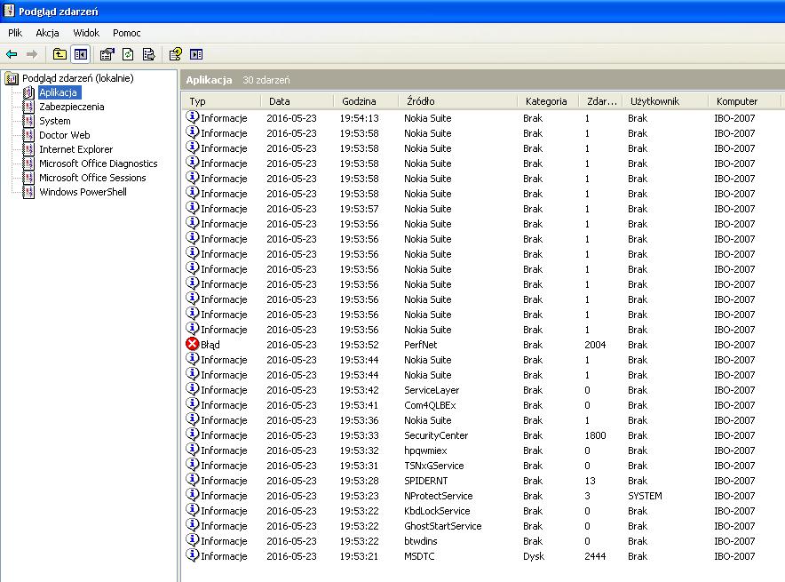
Task: Click the Microsoft Office Sessions log icon
Action: pyautogui.click(x=29, y=178)
